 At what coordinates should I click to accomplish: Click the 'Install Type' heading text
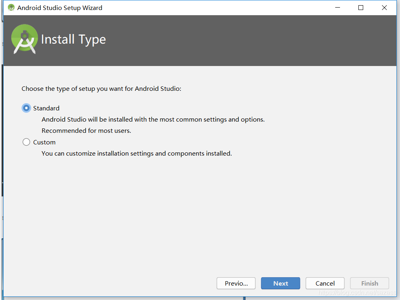pyautogui.click(x=74, y=40)
